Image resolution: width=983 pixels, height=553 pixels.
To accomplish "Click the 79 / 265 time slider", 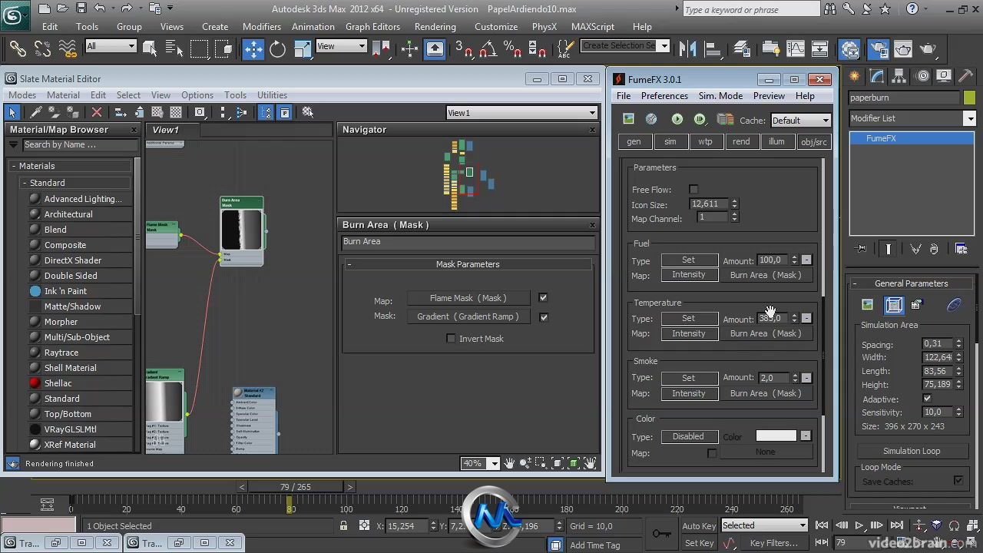I will (296, 487).
